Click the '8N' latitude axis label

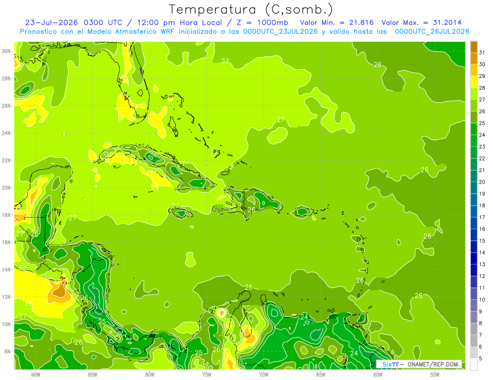[8, 352]
